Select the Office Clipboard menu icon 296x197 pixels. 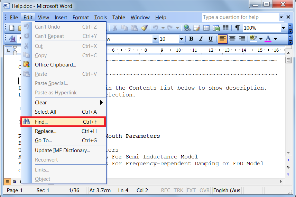pyautogui.click(x=26, y=64)
